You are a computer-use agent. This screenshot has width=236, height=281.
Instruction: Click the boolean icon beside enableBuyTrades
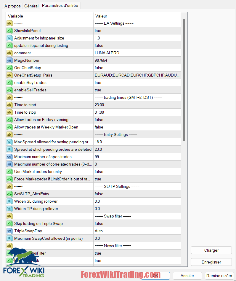pos(9,82)
